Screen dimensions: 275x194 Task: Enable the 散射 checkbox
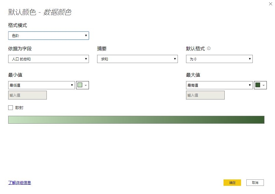tap(11, 108)
